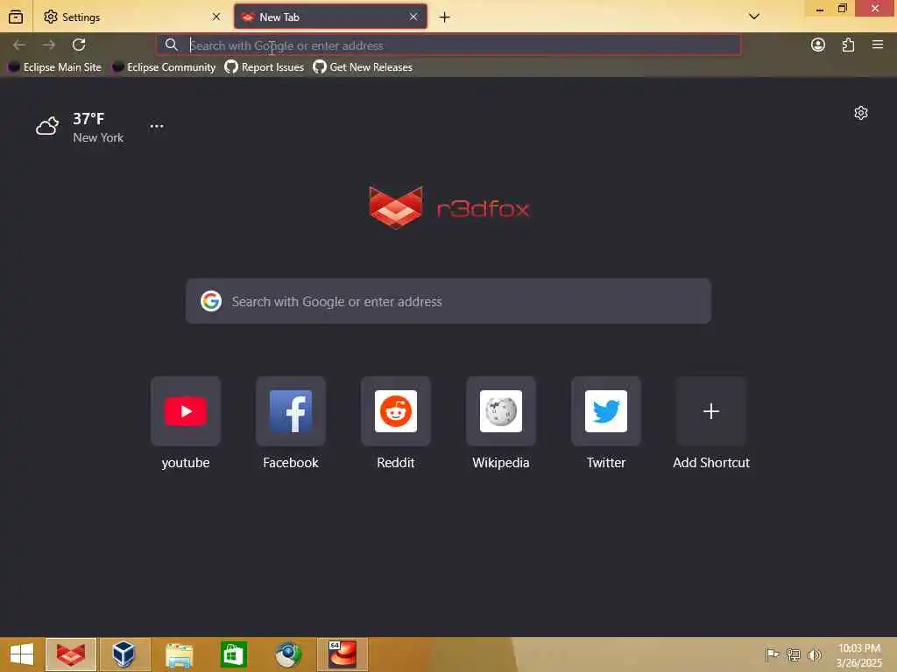897x672 pixels.
Task: Open the Windows Start button
Action: [22, 654]
